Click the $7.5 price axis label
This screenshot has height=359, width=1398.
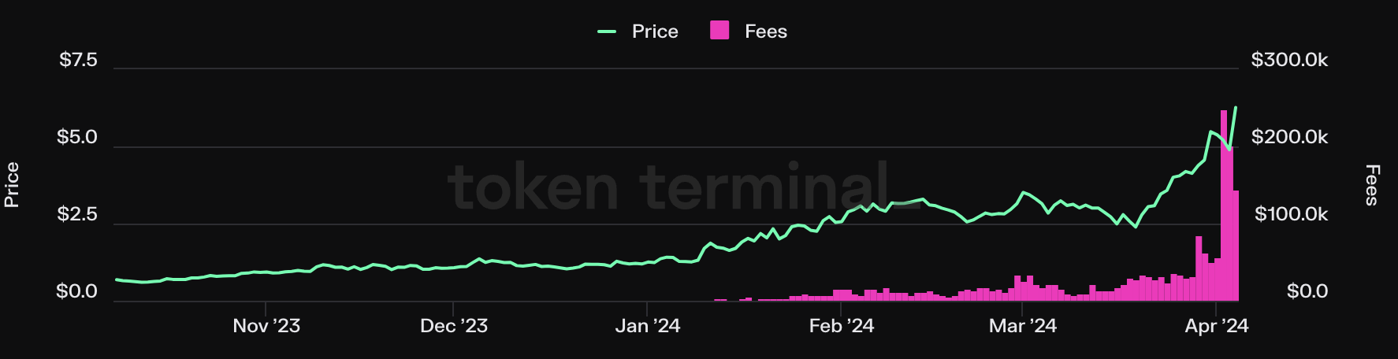tap(78, 60)
